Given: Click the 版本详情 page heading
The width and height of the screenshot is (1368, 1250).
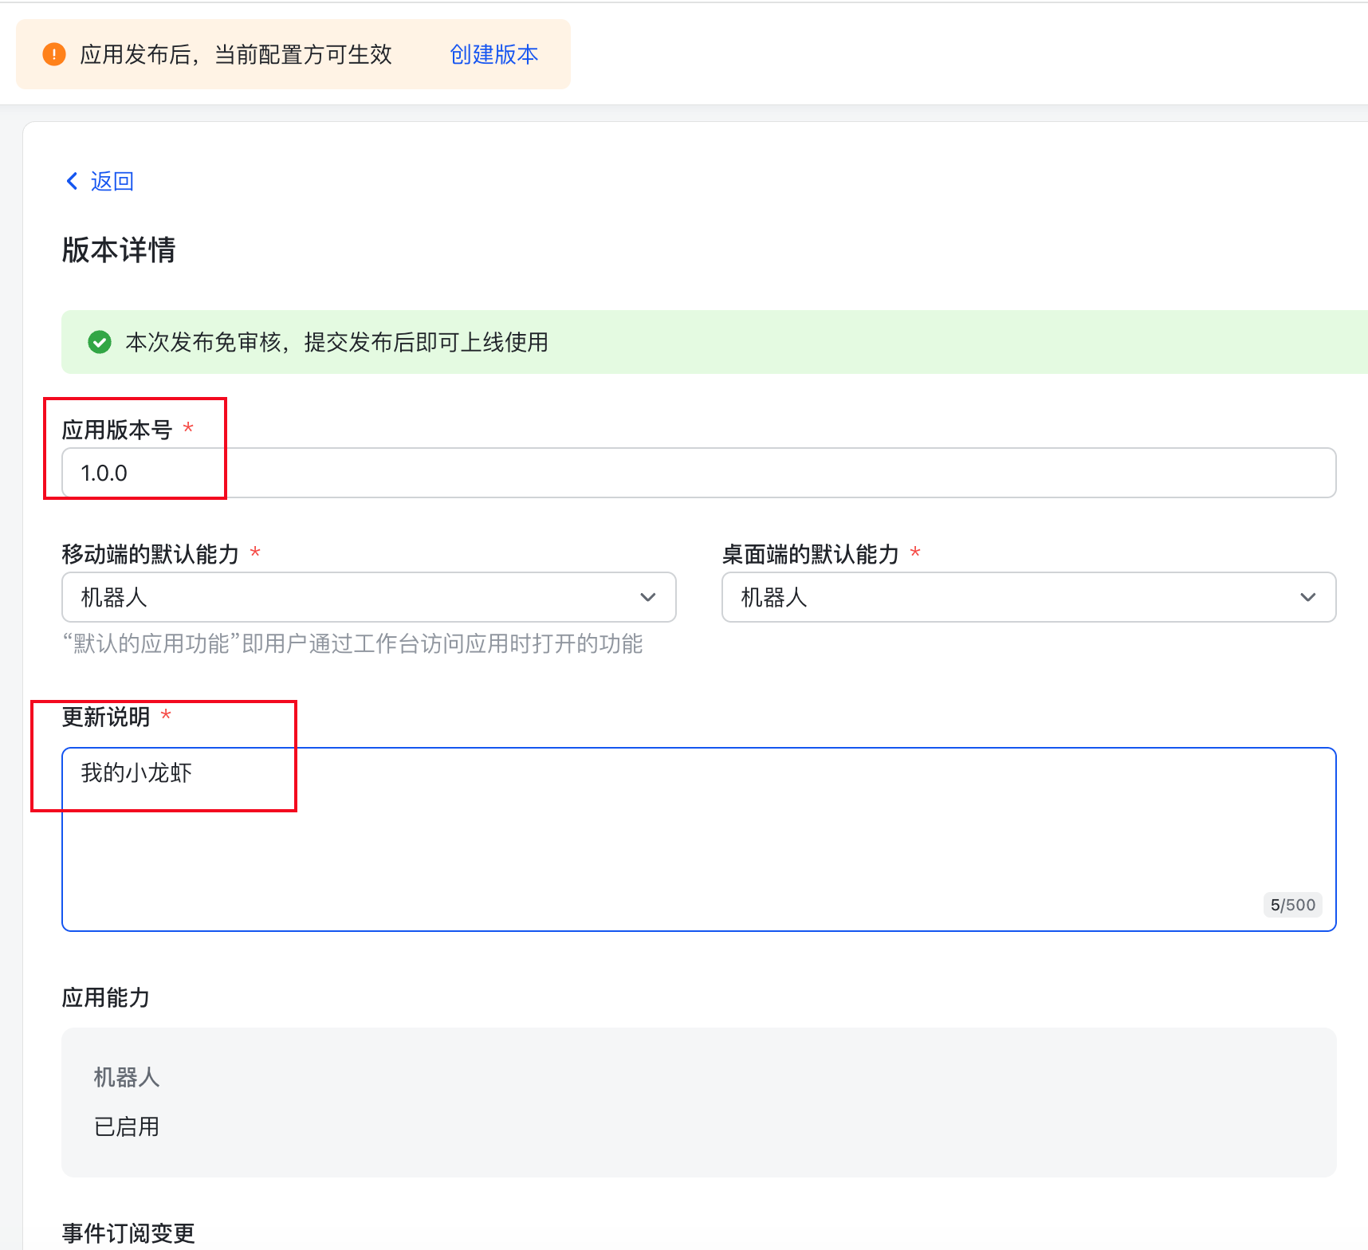Looking at the screenshot, I should click(x=119, y=250).
